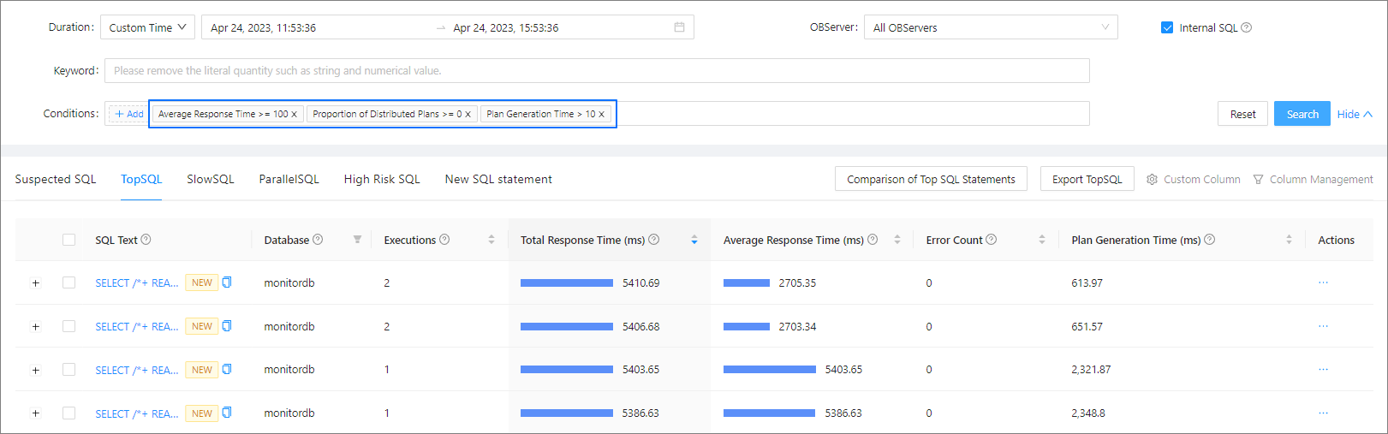Screen dimensions: 1388x434
Task: Click the Search button
Action: (x=1302, y=114)
